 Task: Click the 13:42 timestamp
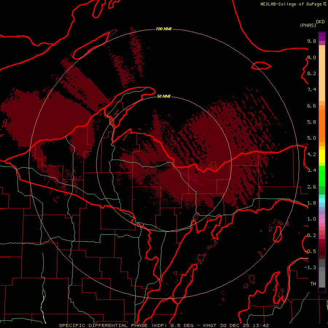(261, 325)
